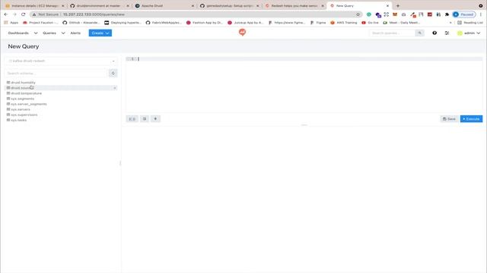This screenshot has width=487, height=273.
Task: Open the Go live bookmark
Action: click(x=370, y=23)
